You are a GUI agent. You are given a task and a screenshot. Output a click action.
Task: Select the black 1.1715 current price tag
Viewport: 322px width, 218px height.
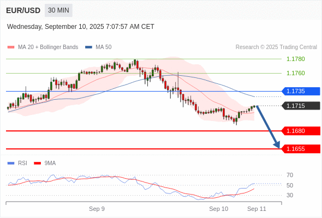click(301, 106)
